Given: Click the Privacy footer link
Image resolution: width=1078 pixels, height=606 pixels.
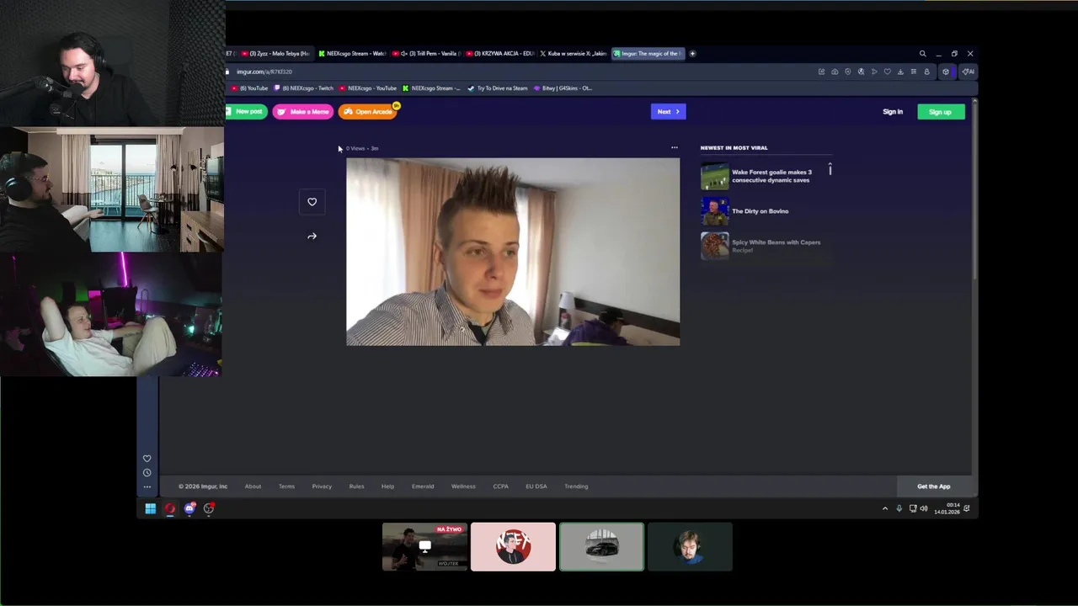Looking at the screenshot, I should [322, 486].
